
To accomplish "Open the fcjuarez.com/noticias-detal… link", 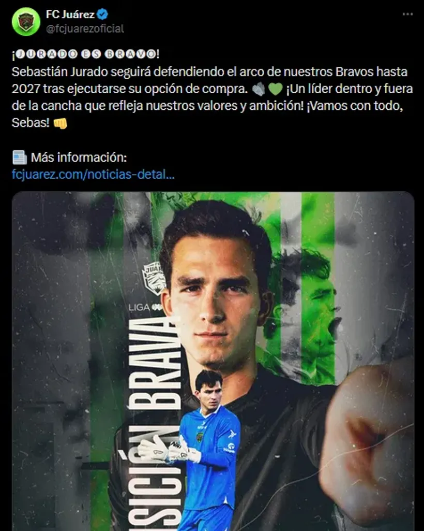I will 93,174.
